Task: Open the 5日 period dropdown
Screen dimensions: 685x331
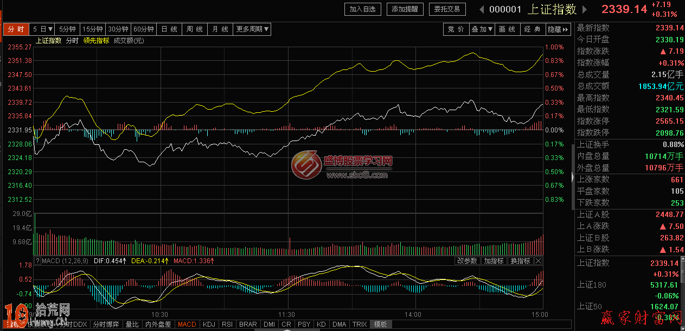Action: click(43, 29)
